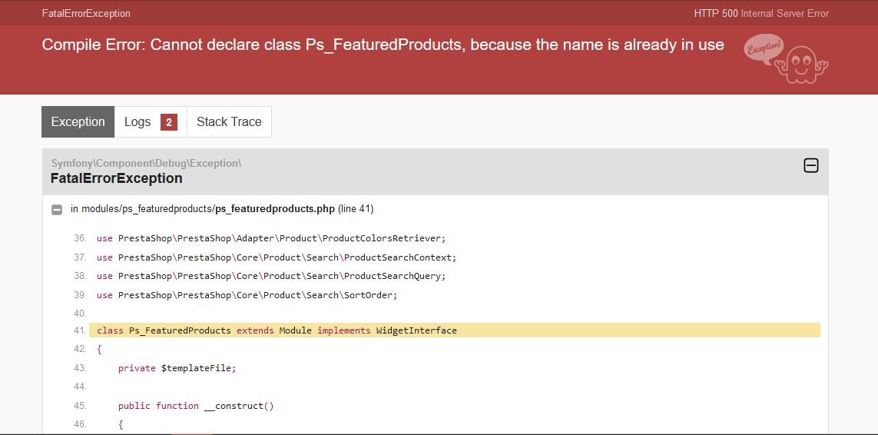This screenshot has width=878, height=435.
Task: Select the Exception tab
Action: 78,121
